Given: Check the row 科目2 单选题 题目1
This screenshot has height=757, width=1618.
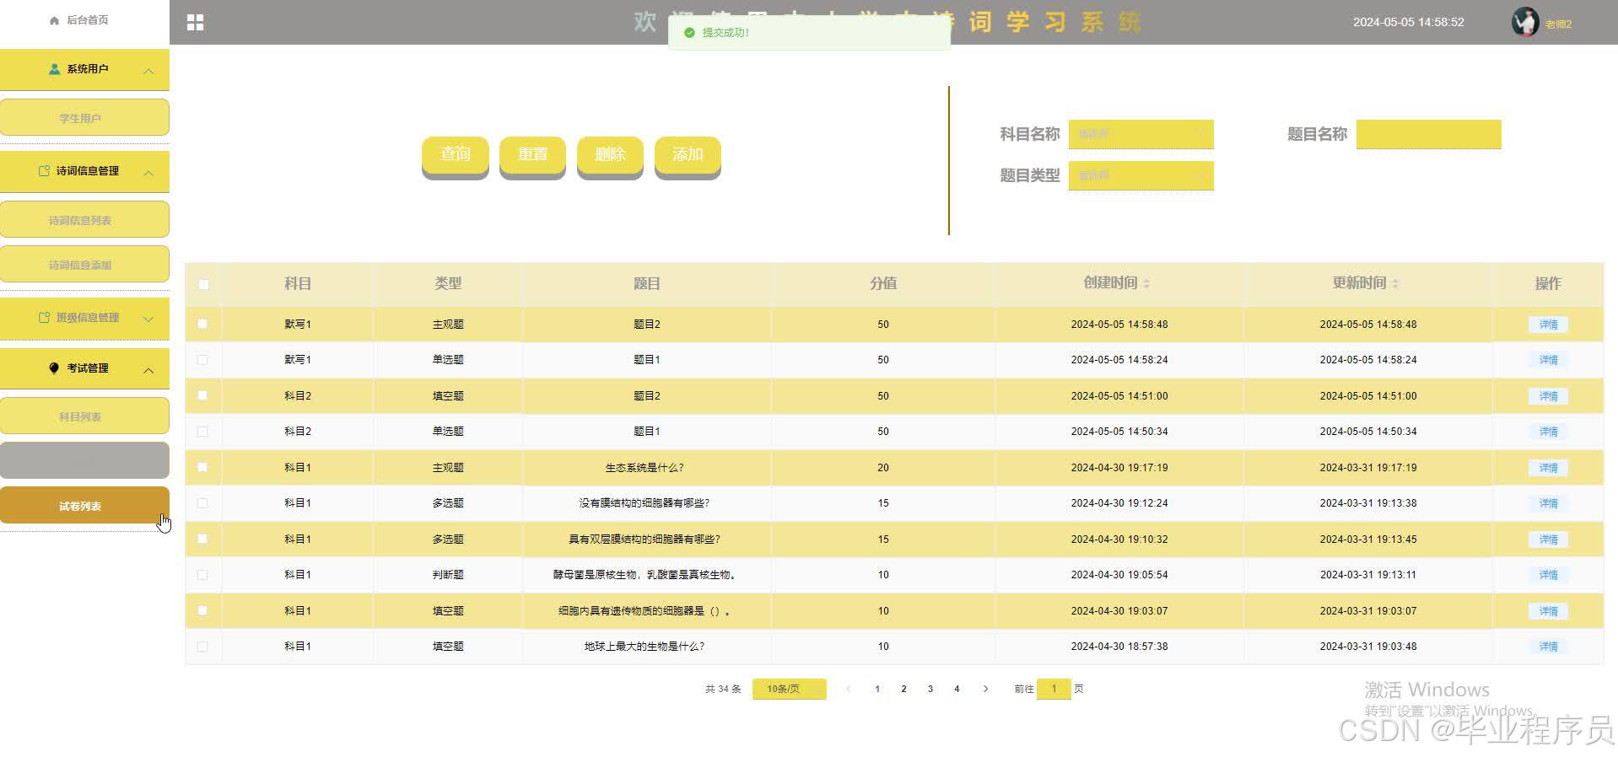Looking at the screenshot, I should (x=202, y=432).
